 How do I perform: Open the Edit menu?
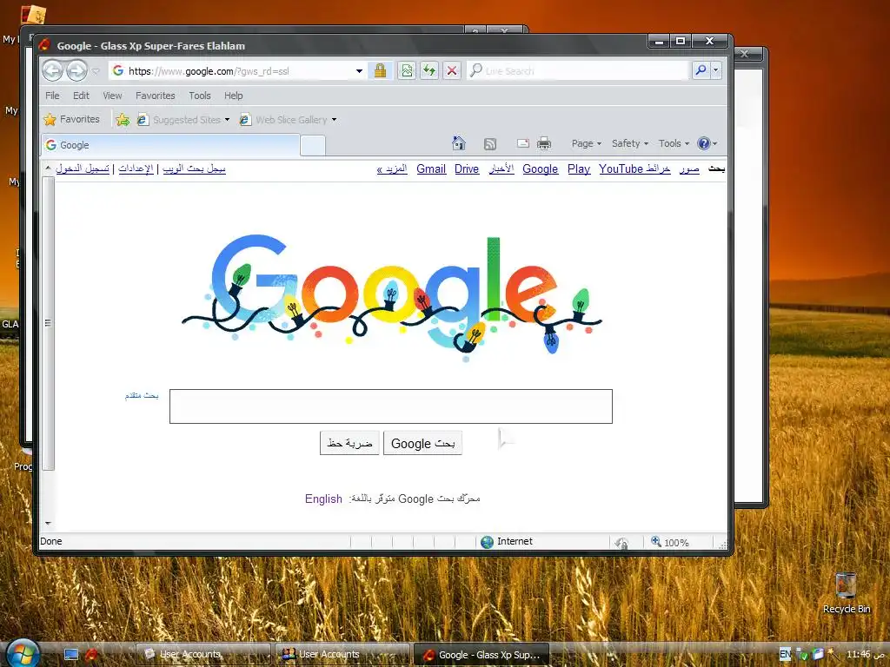[x=81, y=96]
